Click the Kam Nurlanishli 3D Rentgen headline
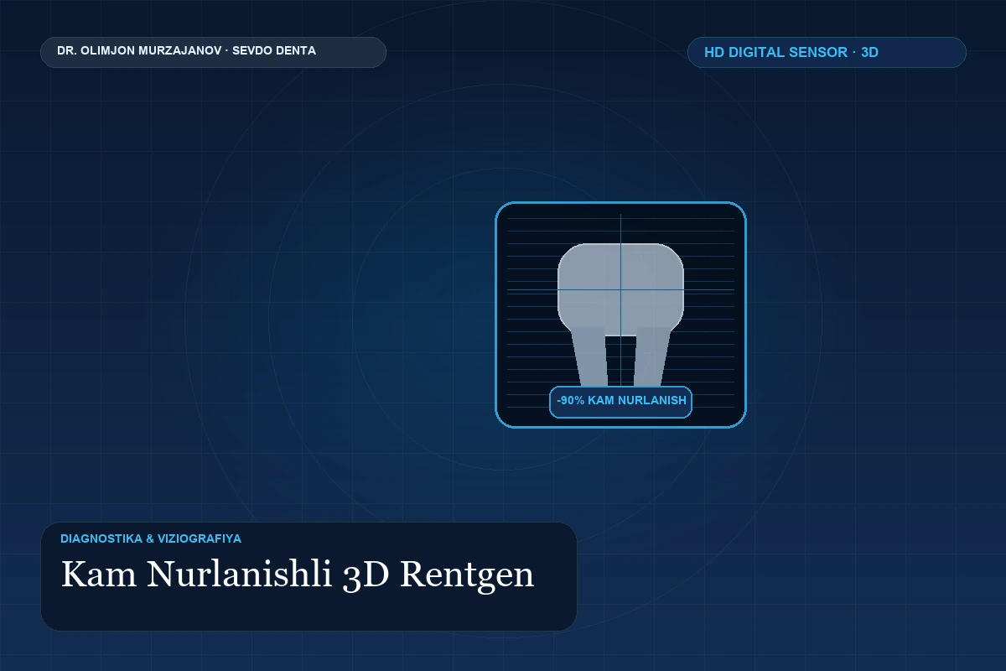The width and height of the screenshot is (1006, 671). [298, 575]
